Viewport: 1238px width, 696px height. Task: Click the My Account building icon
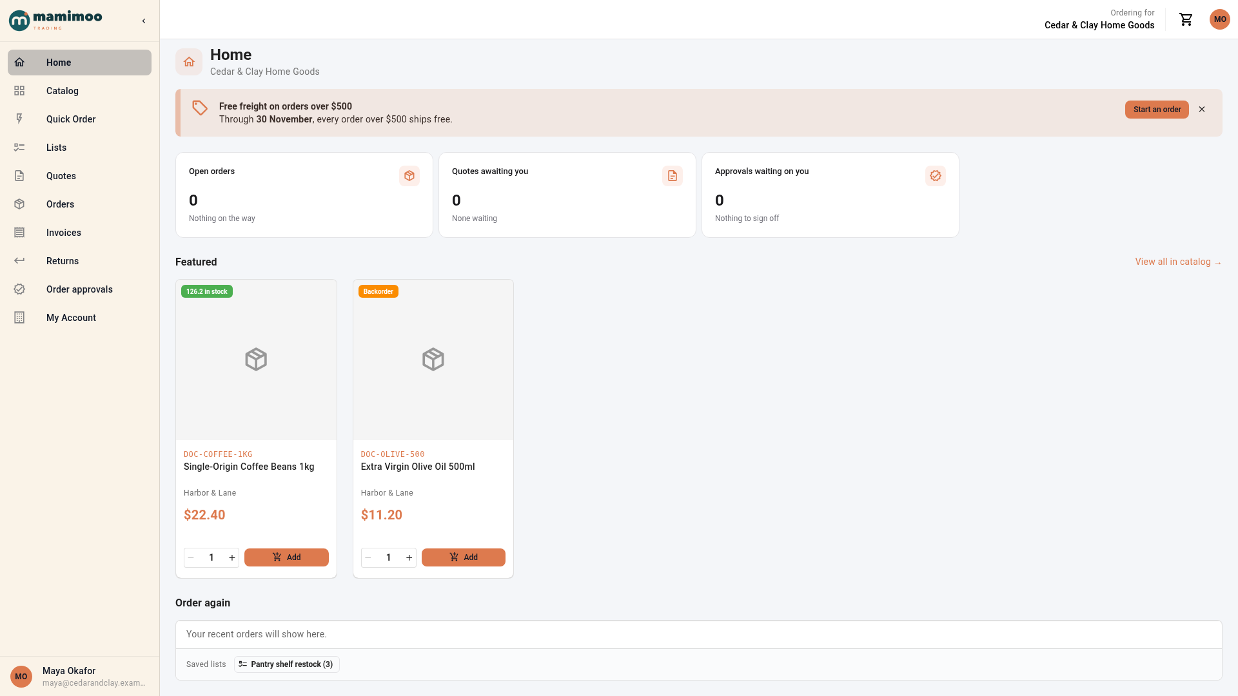(19, 318)
